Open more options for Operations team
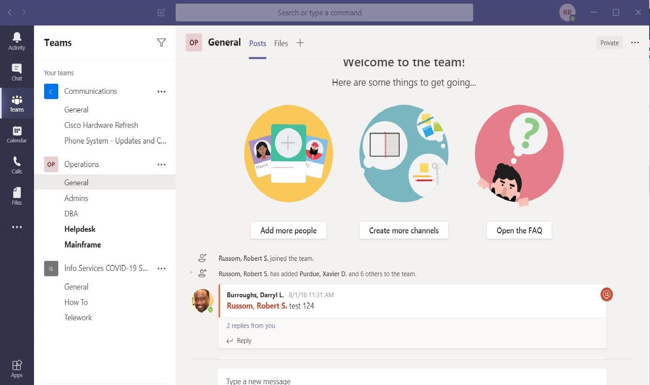The width and height of the screenshot is (650, 385). [x=161, y=165]
